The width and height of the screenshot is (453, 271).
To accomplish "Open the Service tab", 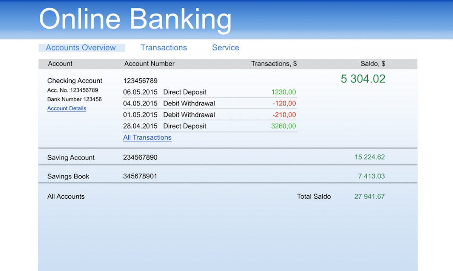I will click(x=225, y=47).
